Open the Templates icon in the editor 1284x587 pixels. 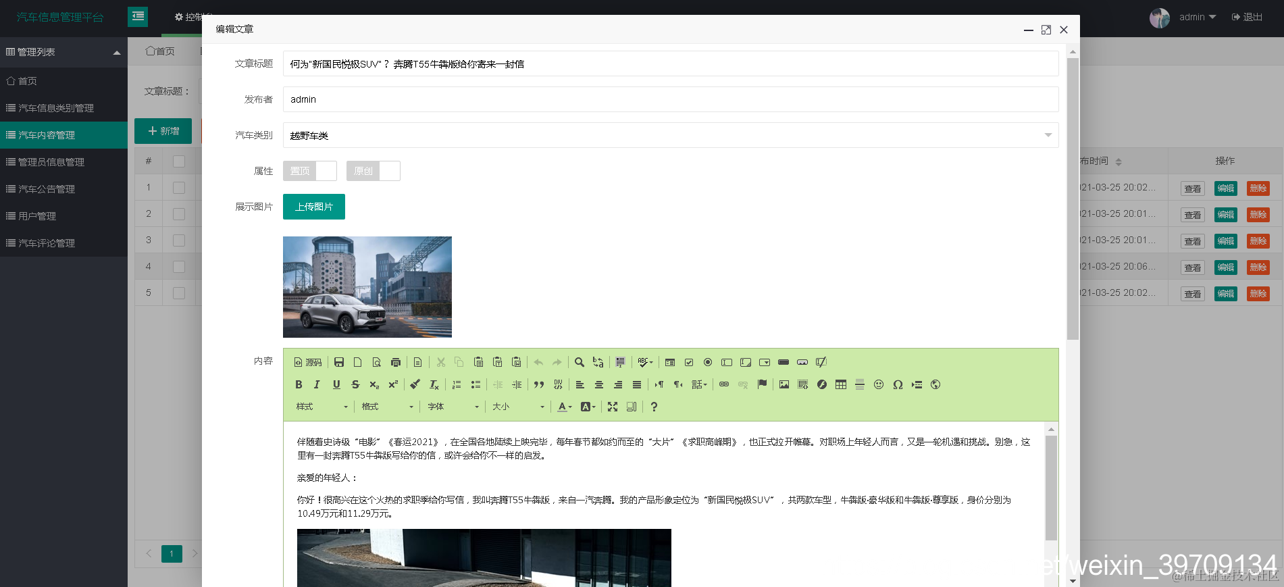(418, 363)
